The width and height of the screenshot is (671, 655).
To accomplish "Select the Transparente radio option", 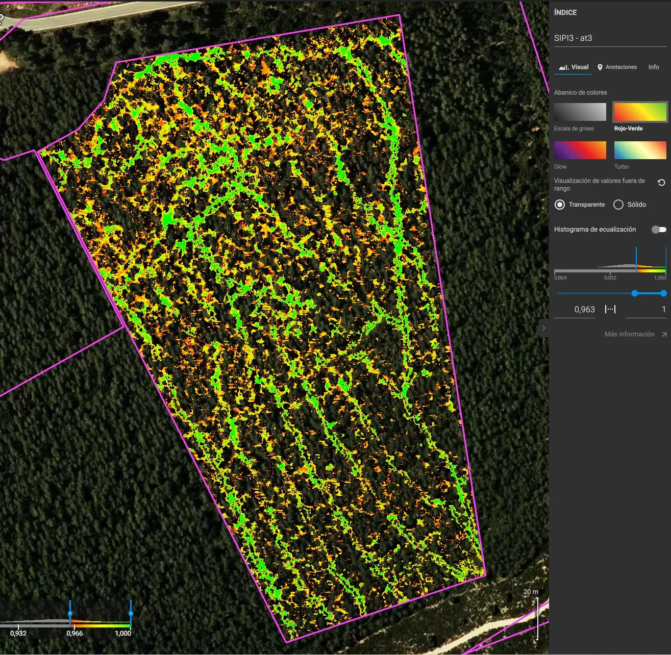I will pyautogui.click(x=560, y=205).
